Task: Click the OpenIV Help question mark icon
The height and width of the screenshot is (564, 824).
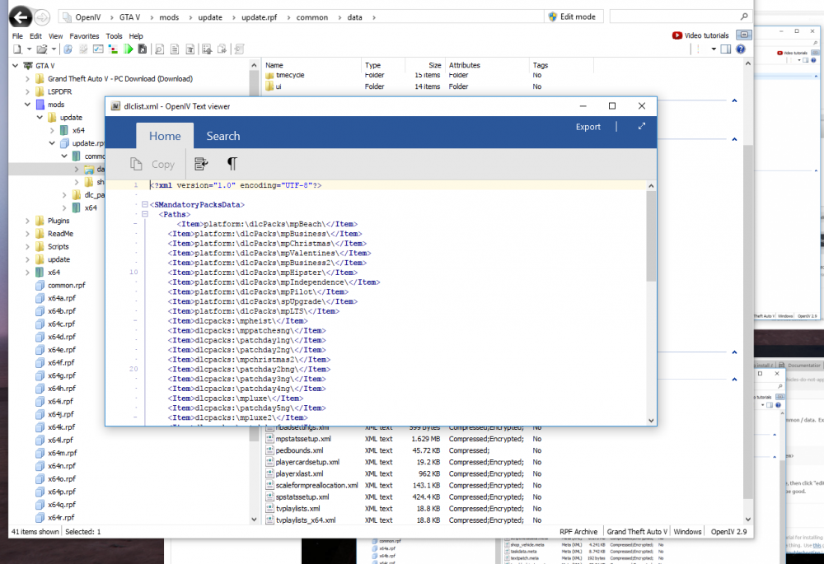Action: coord(740,49)
